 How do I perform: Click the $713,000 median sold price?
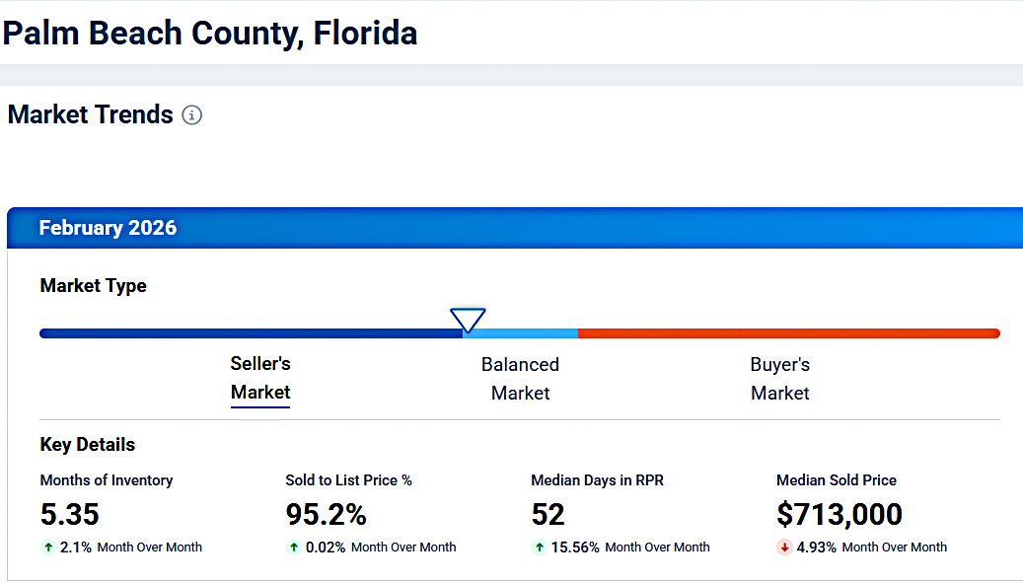click(839, 514)
